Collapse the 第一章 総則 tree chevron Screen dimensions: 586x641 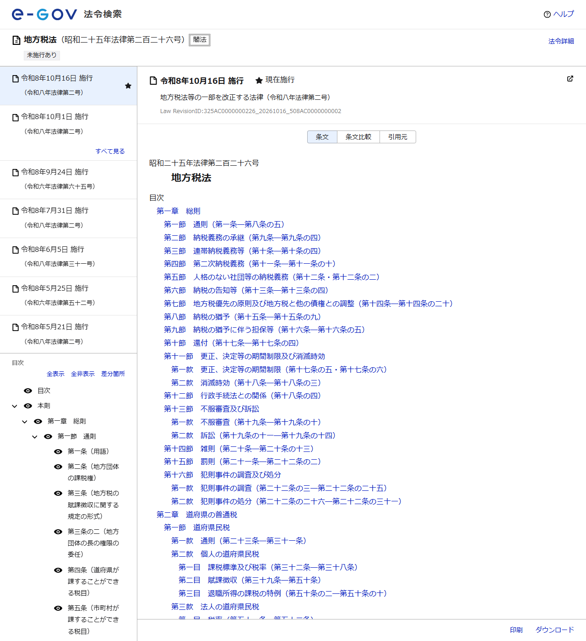[25, 422]
